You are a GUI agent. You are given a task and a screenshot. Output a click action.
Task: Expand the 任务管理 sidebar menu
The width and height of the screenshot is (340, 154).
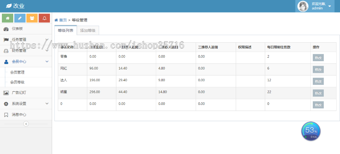(19, 39)
